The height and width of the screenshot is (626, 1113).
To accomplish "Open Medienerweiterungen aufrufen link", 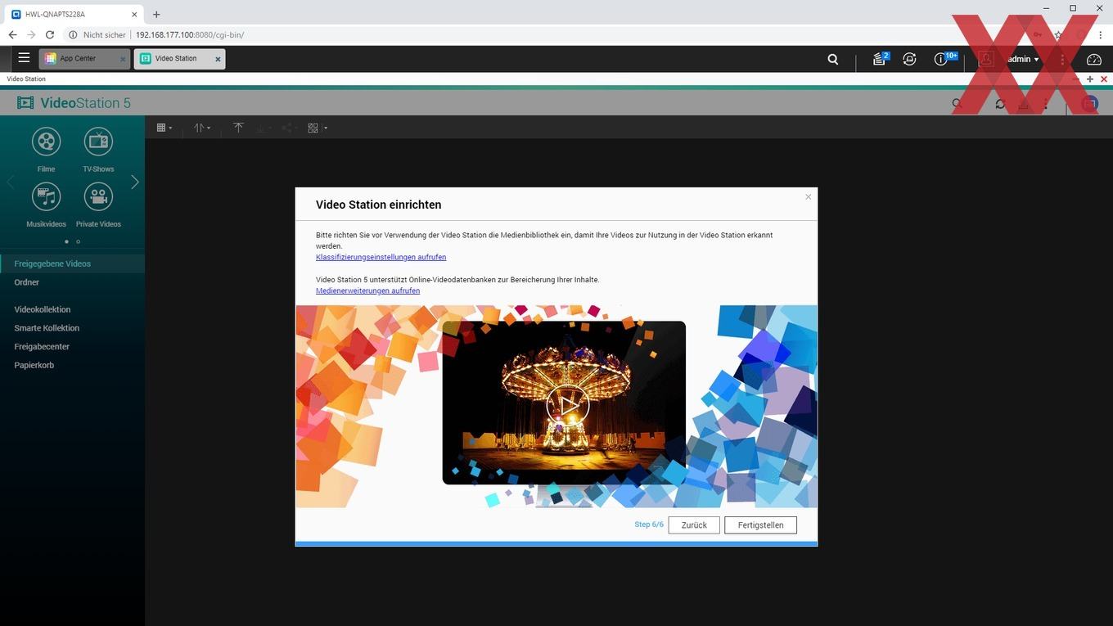I will 367,290.
